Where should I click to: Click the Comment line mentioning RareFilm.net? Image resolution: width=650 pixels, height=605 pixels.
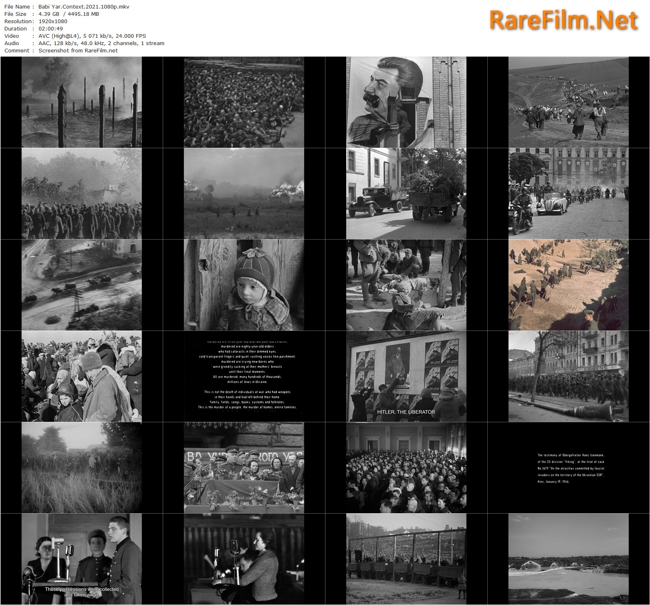(78, 50)
